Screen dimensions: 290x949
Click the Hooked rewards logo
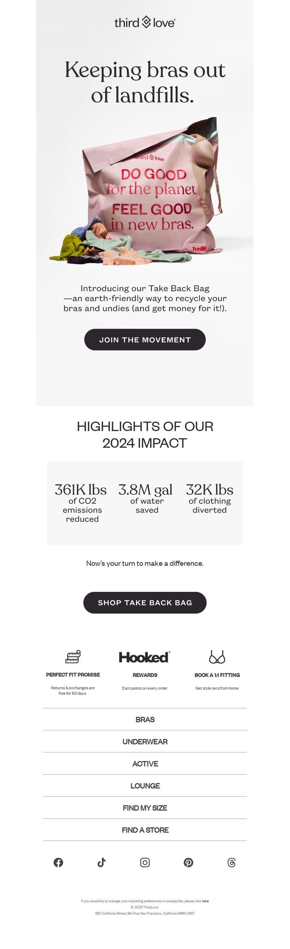click(145, 657)
